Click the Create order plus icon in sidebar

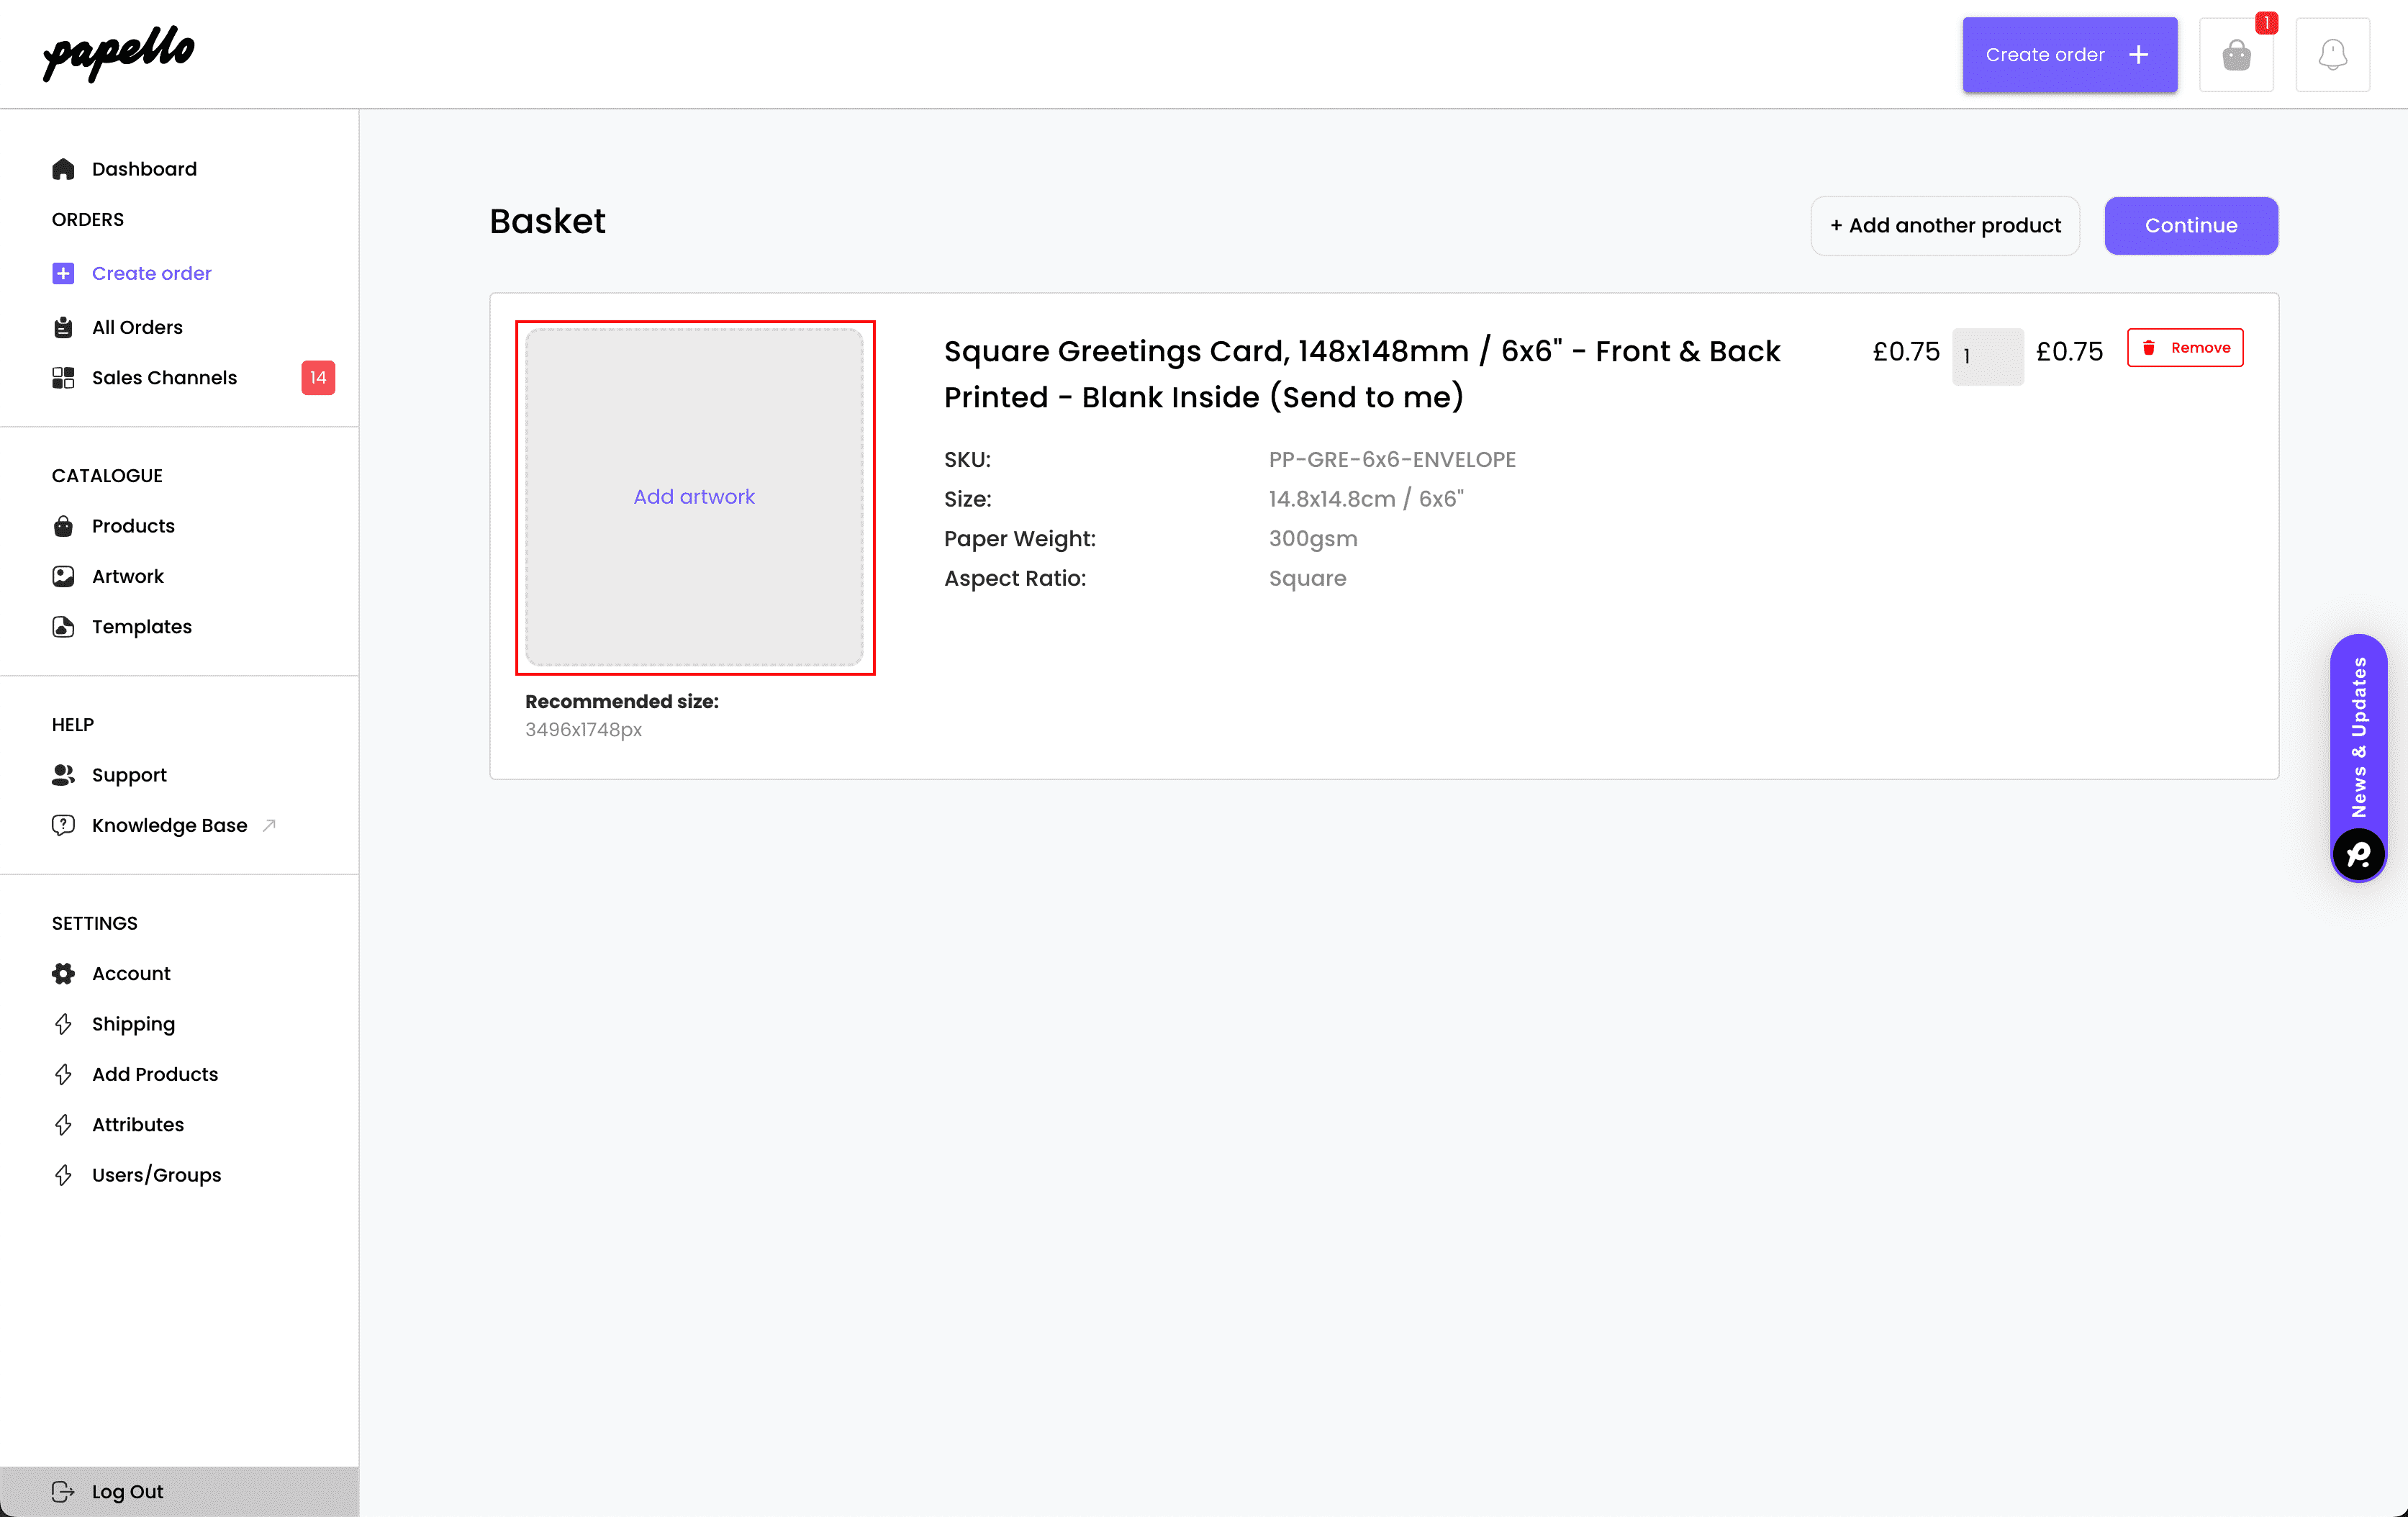(63, 273)
